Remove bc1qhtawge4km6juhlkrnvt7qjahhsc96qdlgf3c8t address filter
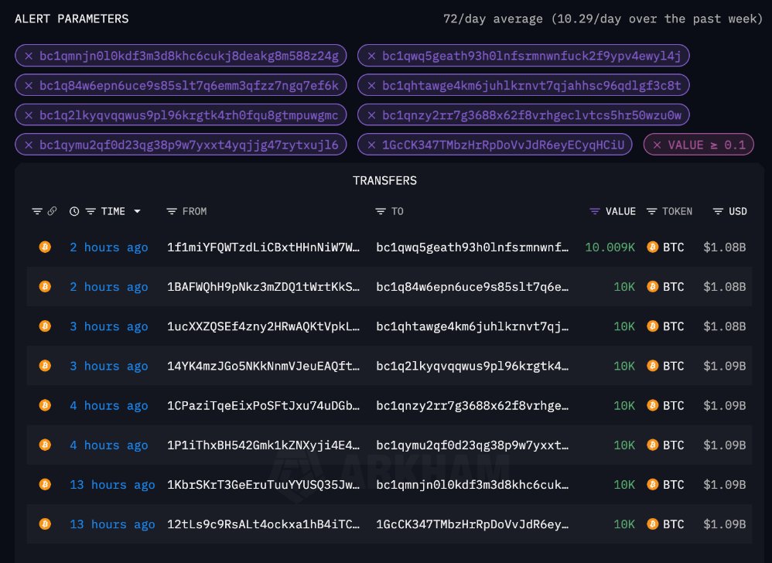Viewport: 772px width, 563px height. (372, 86)
